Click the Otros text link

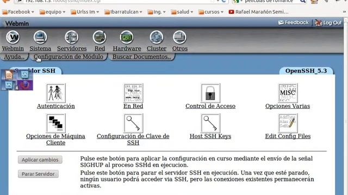pyautogui.click(x=180, y=48)
